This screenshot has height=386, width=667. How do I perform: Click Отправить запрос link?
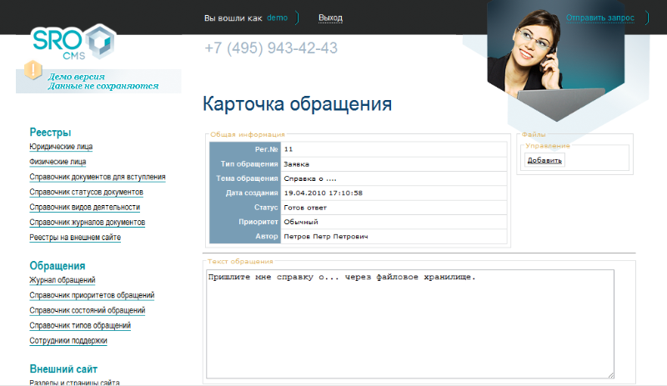point(599,18)
